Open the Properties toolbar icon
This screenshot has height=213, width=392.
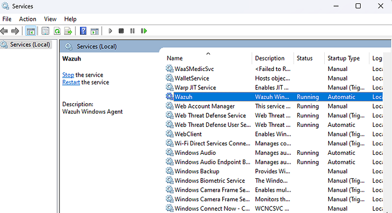[45, 31]
